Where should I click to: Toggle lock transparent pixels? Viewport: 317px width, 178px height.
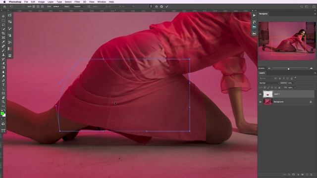coord(264,88)
